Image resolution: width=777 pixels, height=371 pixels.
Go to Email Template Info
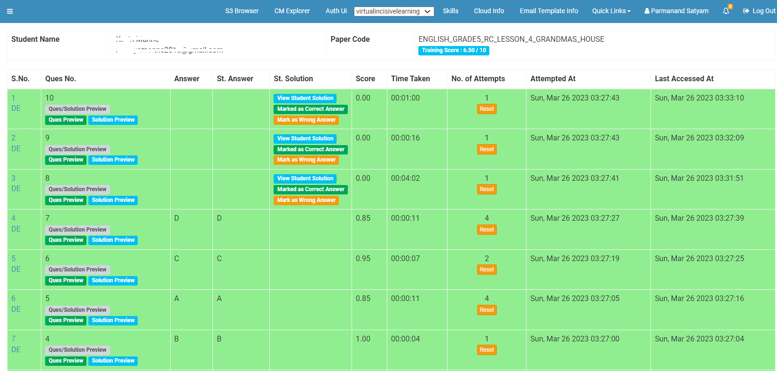(x=549, y=11)
